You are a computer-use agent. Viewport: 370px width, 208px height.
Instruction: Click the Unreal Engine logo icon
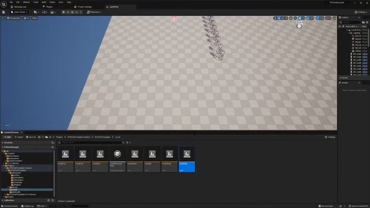(x=4, y=4)
